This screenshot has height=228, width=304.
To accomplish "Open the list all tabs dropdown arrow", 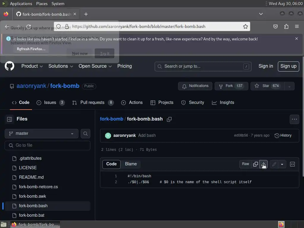I will pos(261,14).
